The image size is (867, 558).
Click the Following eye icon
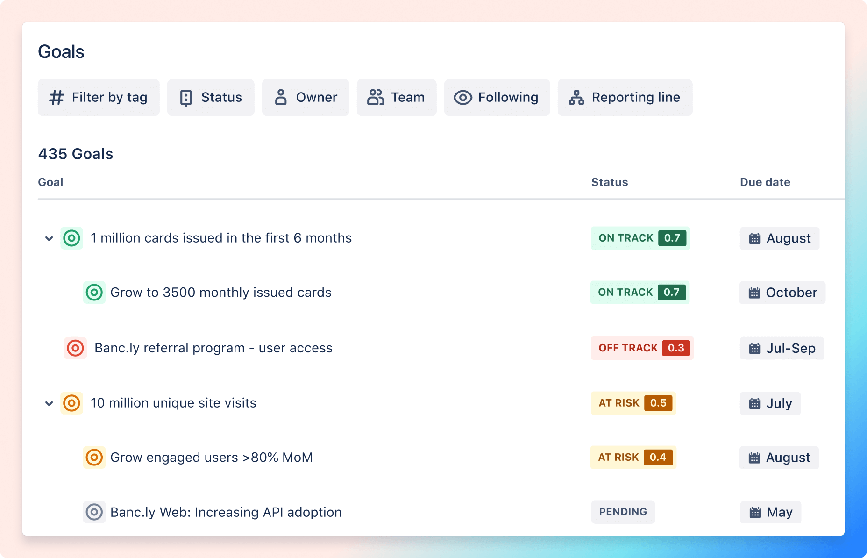(463, 97)
